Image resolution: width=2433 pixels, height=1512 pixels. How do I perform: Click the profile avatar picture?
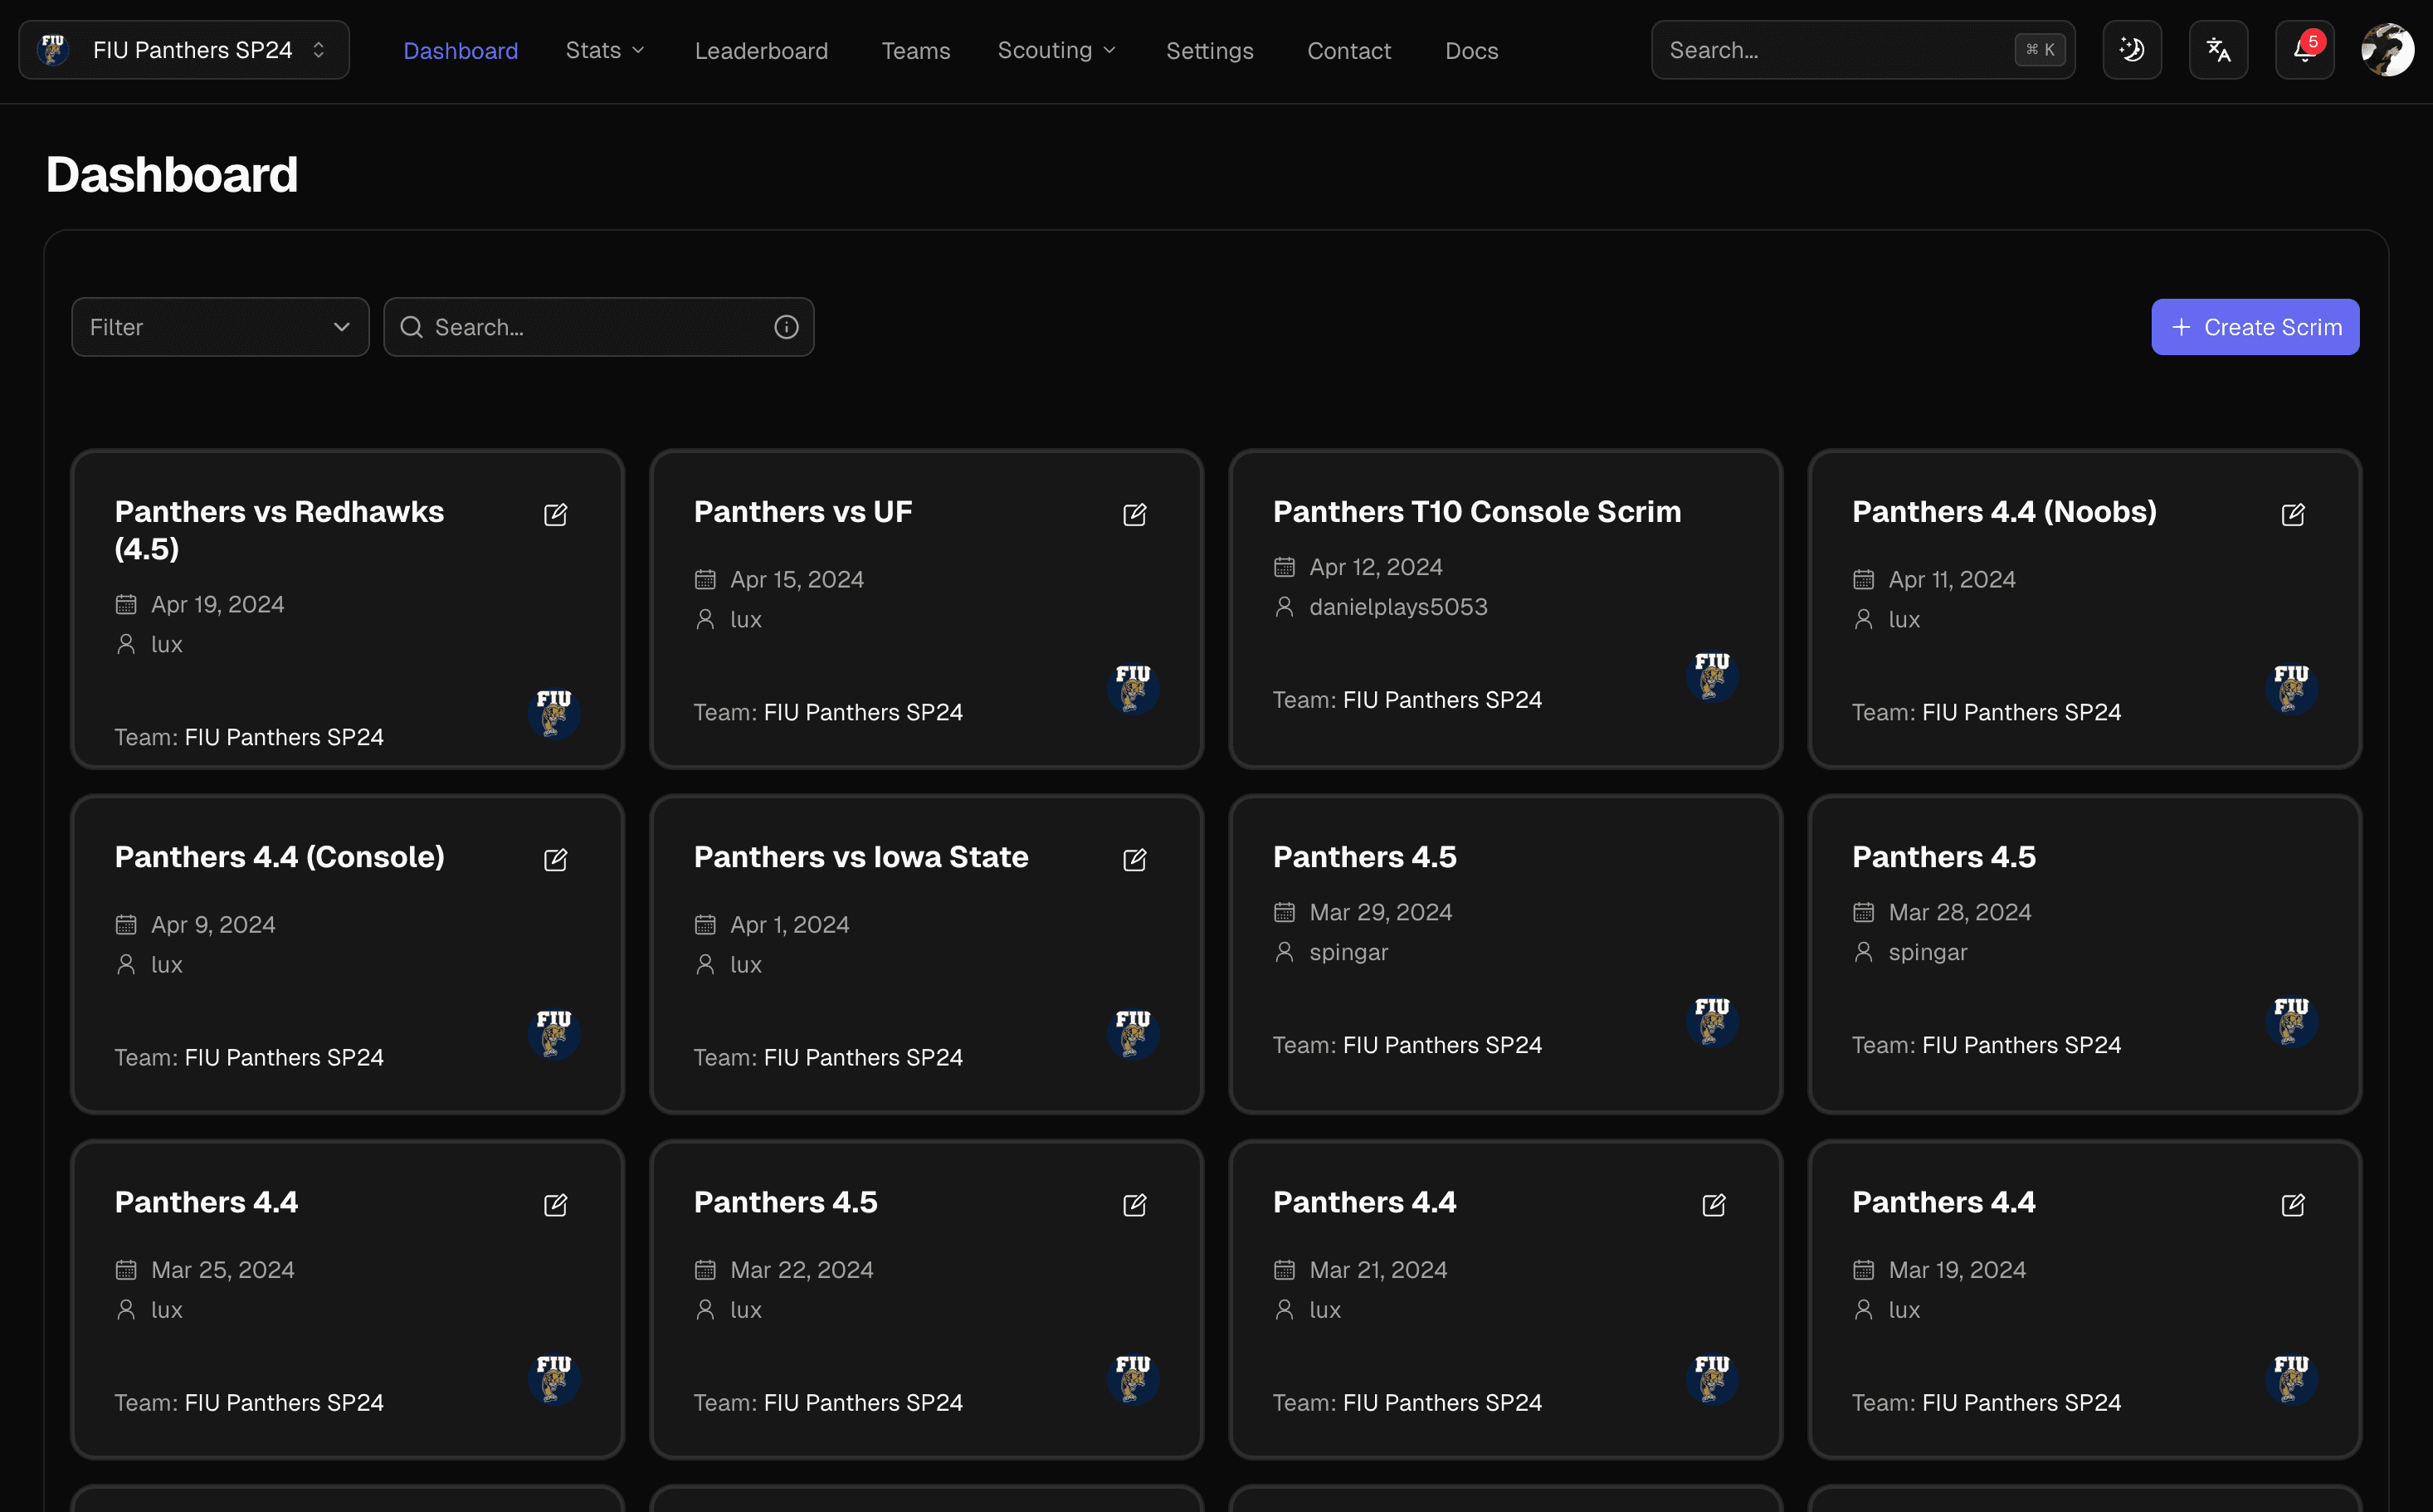point(2389,49)
